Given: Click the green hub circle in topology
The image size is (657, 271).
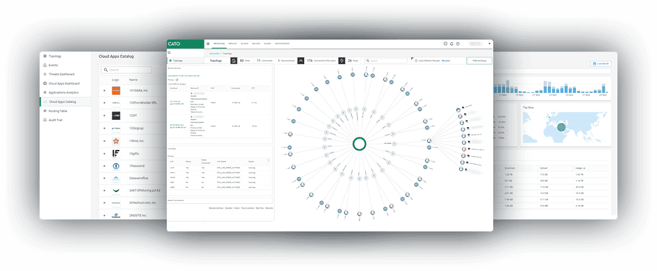Looking at the screenshot, I should pos(359,143).
